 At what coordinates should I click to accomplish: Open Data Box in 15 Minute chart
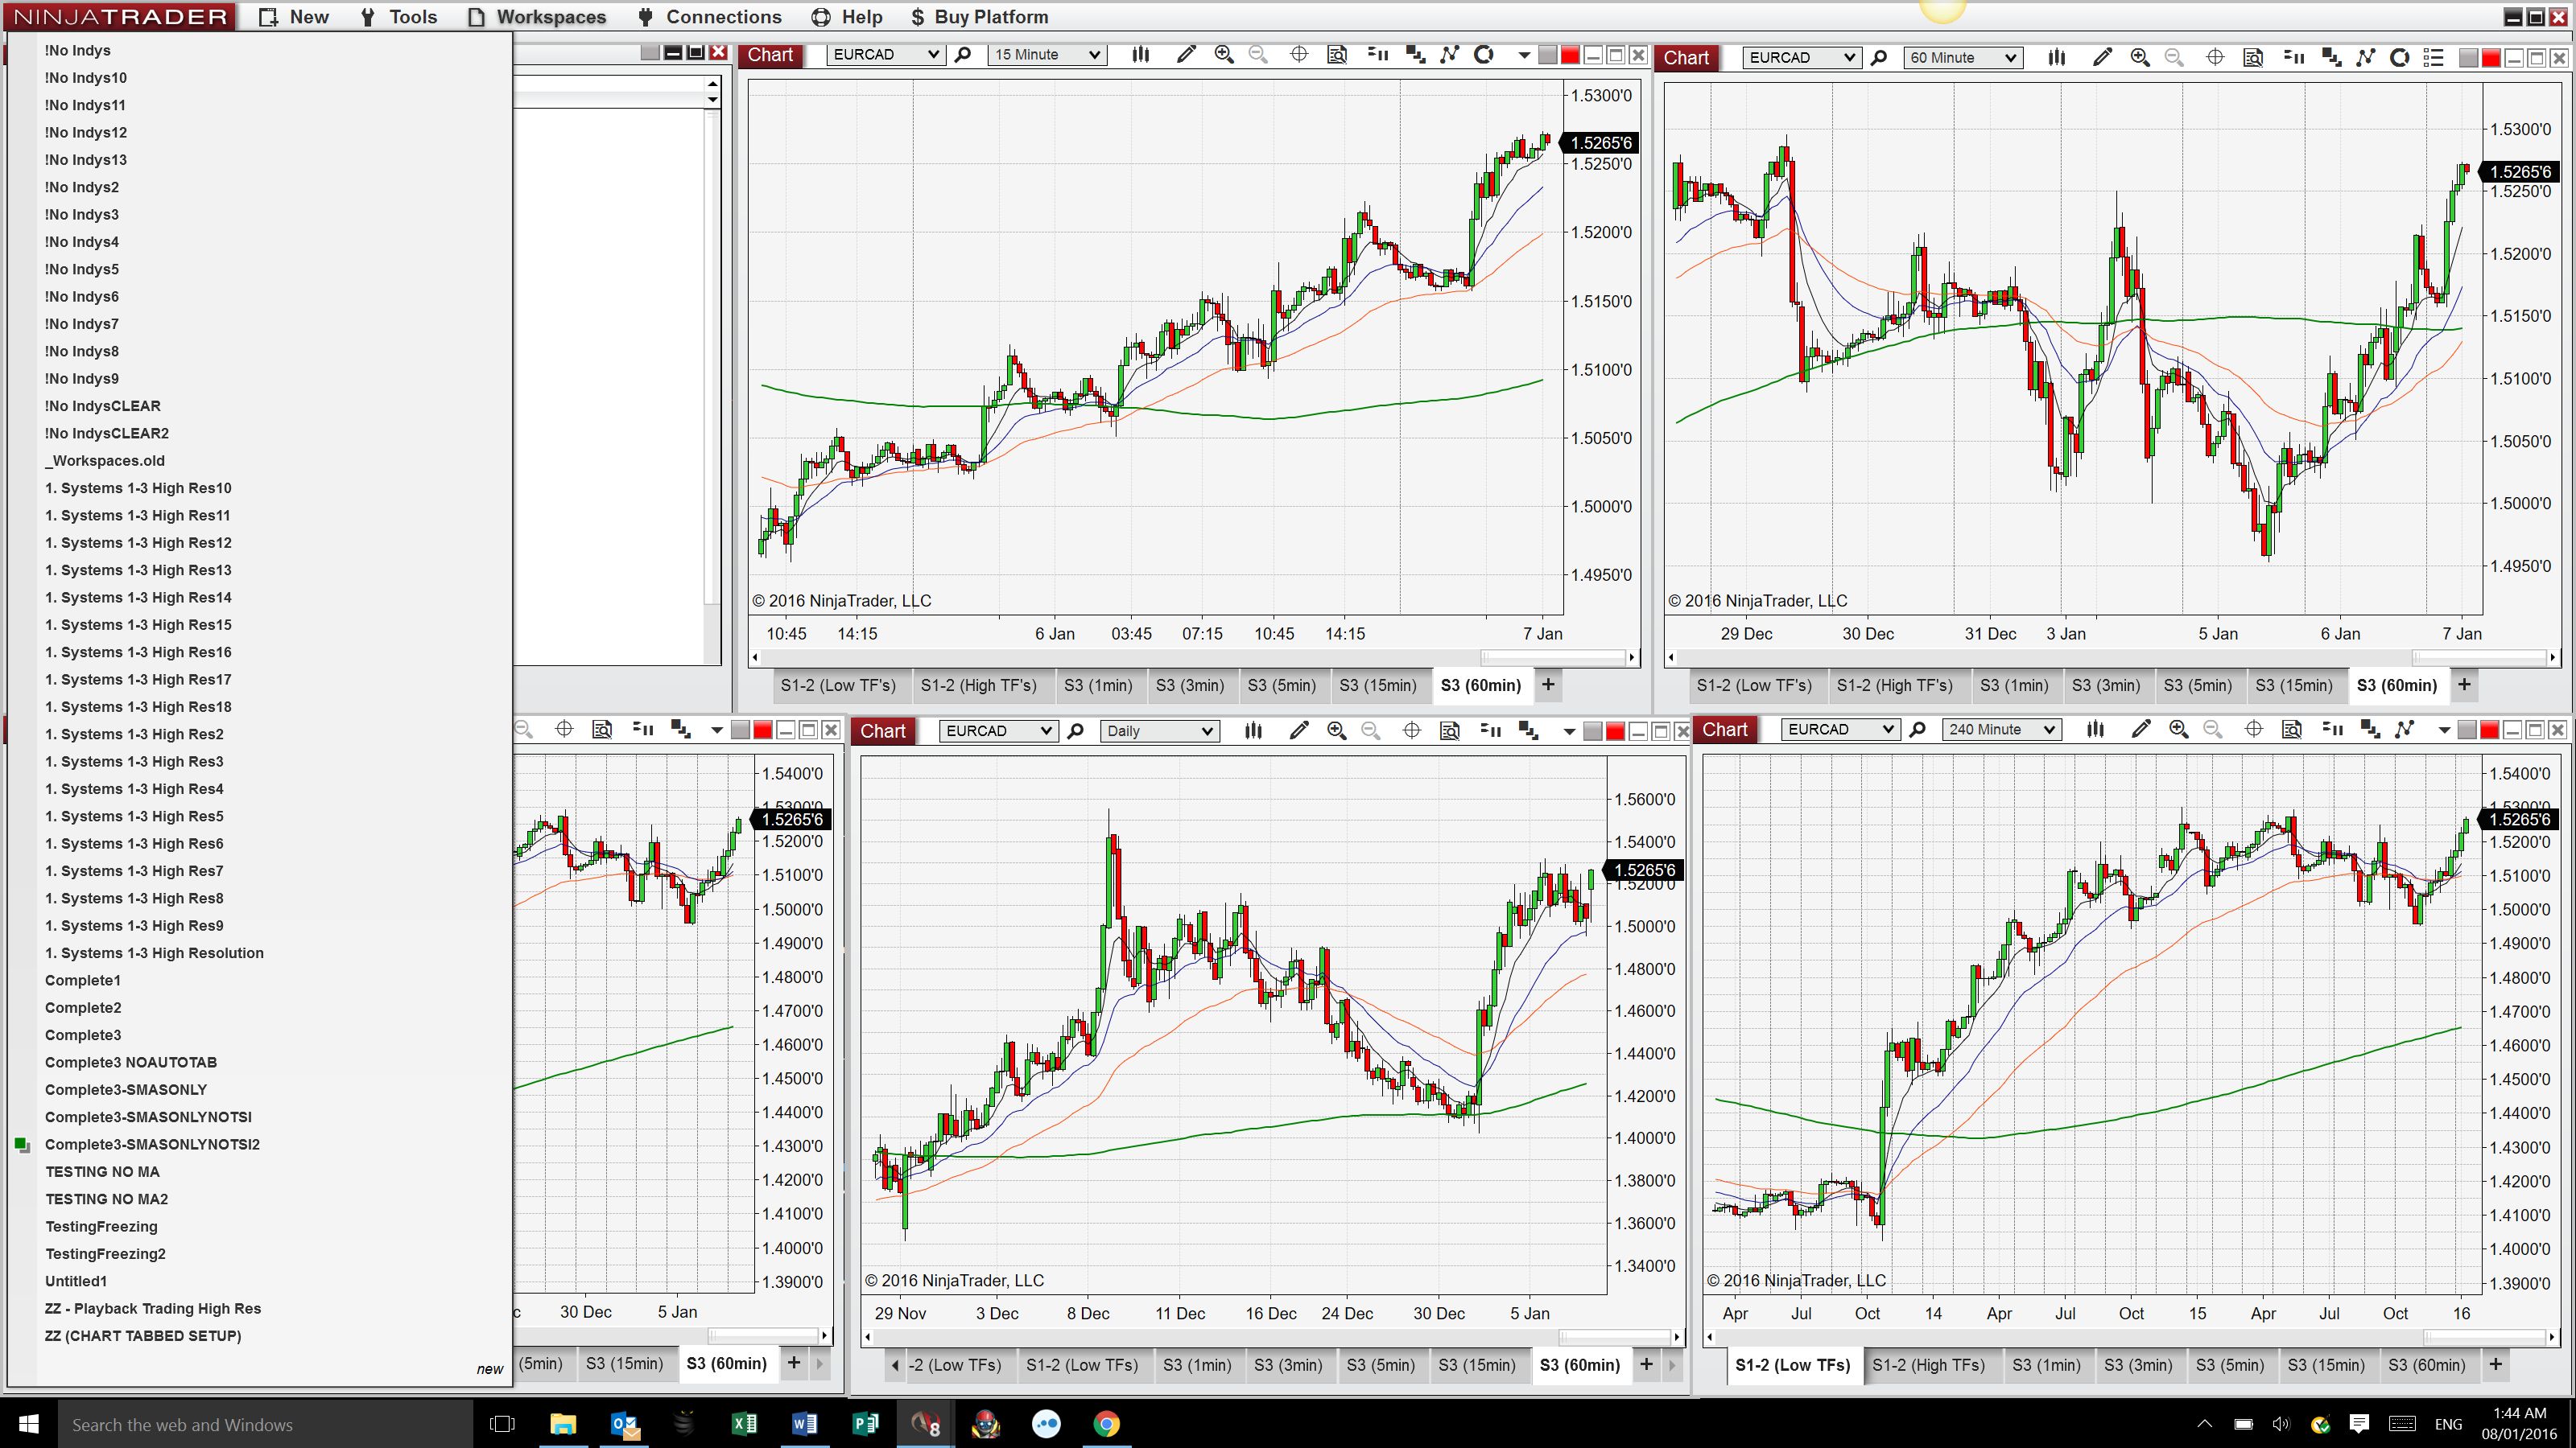[1337, 55]
